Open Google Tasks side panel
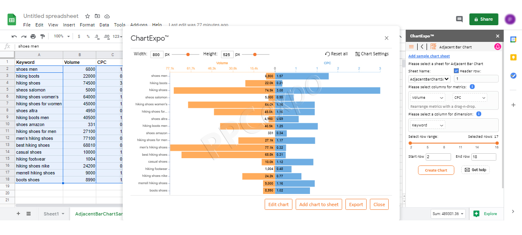Image resolution: width=522 pixels, height=235 pixels. pos(513,76)
